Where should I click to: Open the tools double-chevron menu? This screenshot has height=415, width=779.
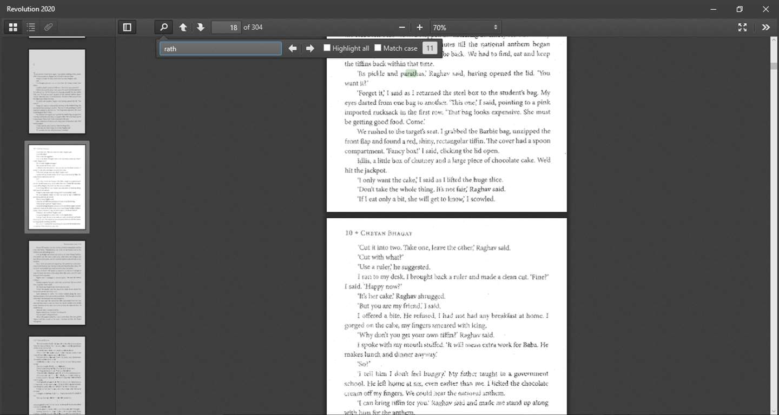(765, 27)
